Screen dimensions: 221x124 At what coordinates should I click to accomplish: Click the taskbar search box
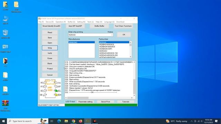pos(28,121)
